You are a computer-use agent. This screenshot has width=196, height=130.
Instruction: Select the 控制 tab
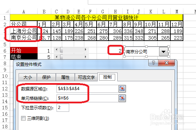107,77
